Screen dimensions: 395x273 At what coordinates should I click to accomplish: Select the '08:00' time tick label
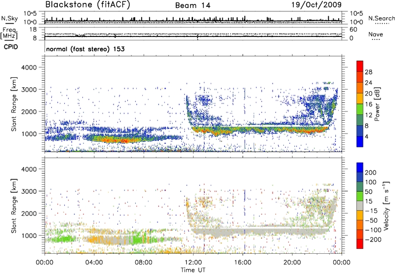coord(144,263)
